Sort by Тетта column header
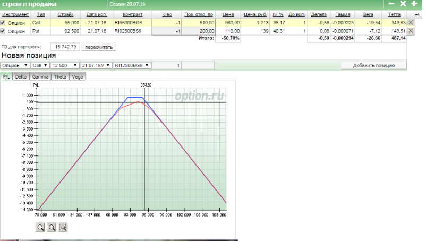Screen dimensions: 425x242 point(394,15)
